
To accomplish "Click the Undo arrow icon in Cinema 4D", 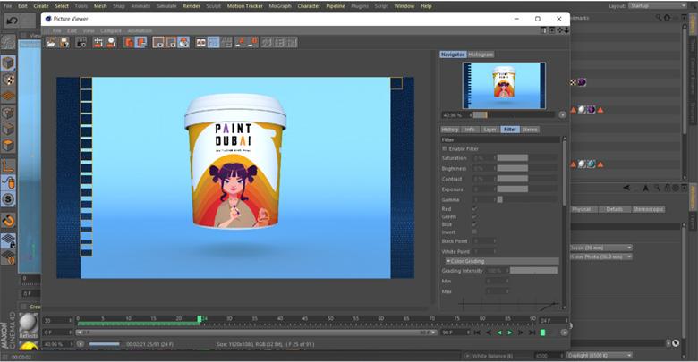I will 12,21.
